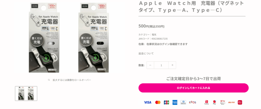Open the 返金について link
Screen dimensions: 261x109
click(146, 53)
